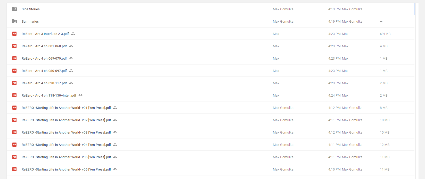The height and width of the screenshot is (179, 425).
Task: Click the '12 MB' file size
Action: click(x=385, y=145)
